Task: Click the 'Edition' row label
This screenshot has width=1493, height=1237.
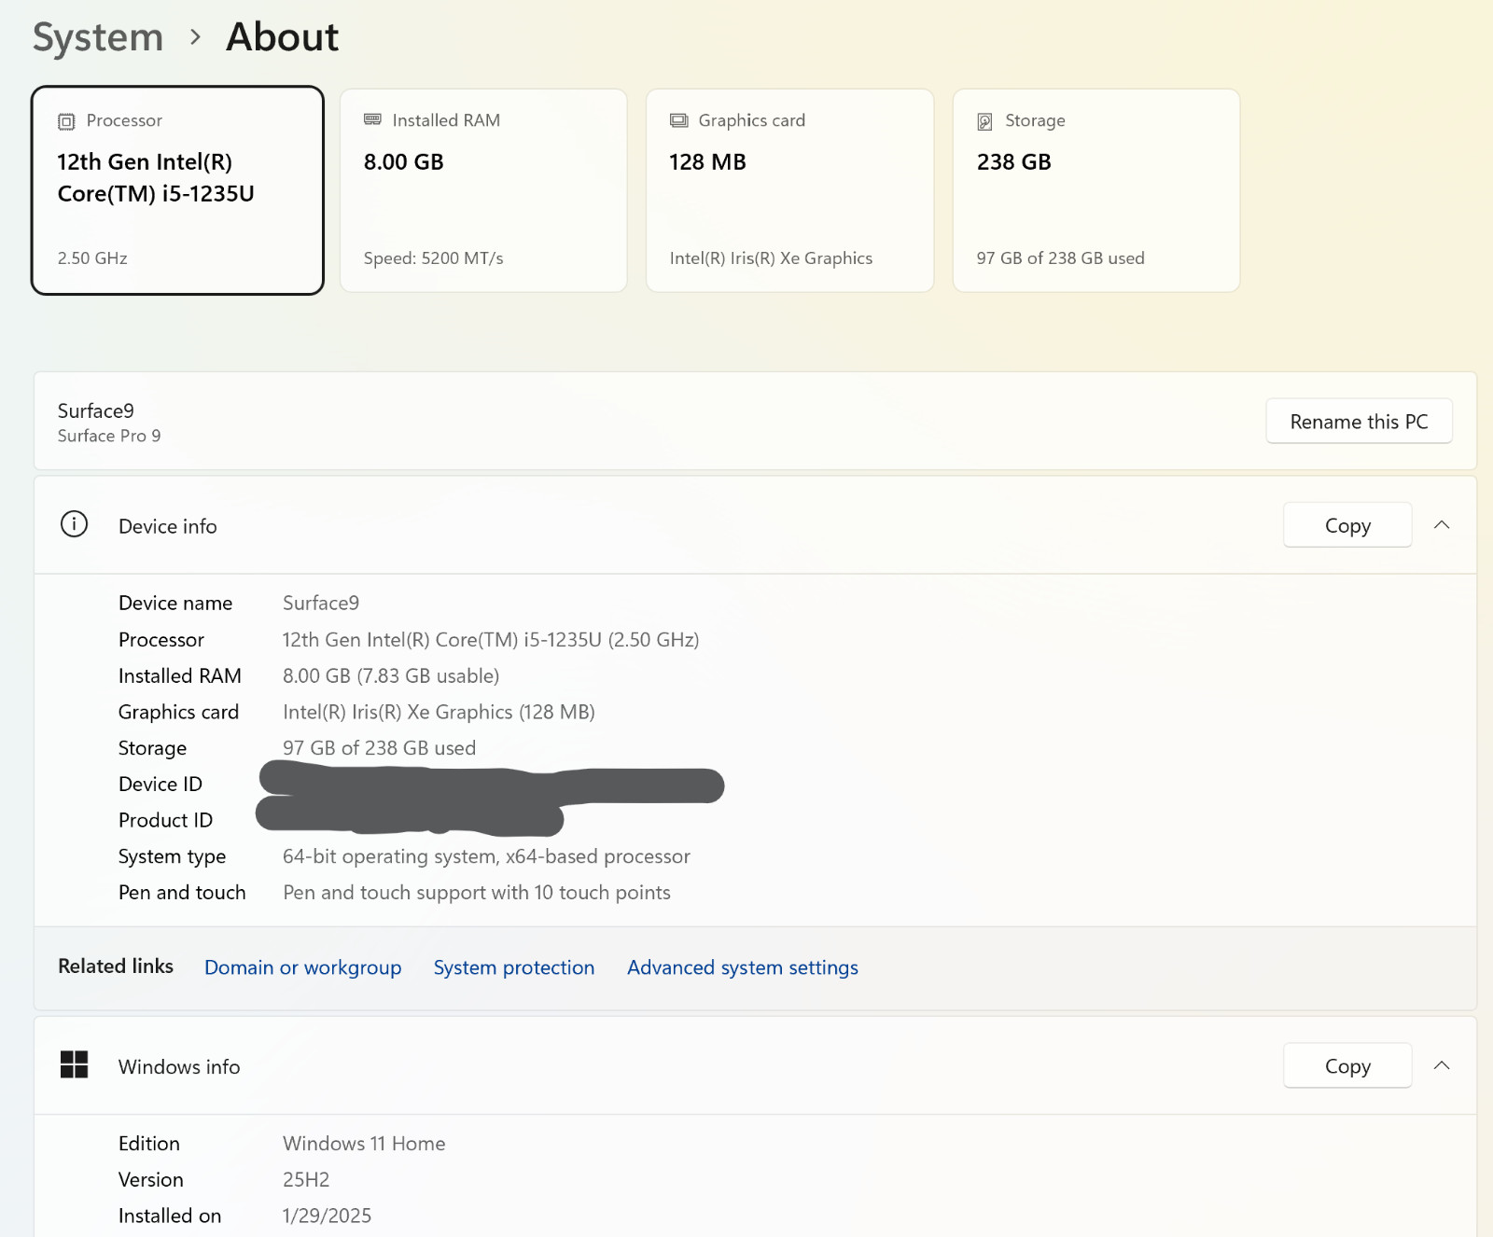Action: [149, 1144]
